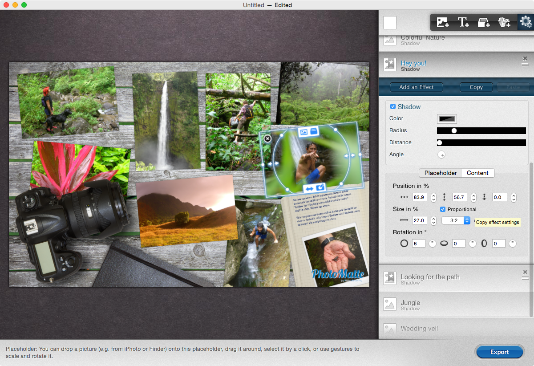Step the horizontal position 83.9 value
This screenshot has height=366, width=534.
point(433,197)
